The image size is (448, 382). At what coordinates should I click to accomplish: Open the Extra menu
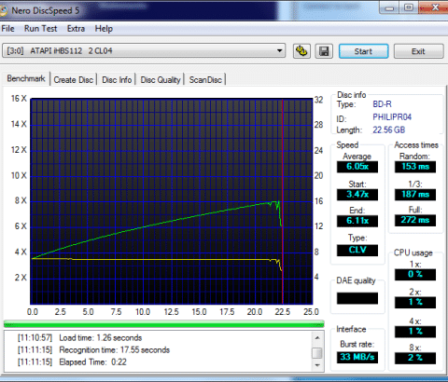point(76,29)
